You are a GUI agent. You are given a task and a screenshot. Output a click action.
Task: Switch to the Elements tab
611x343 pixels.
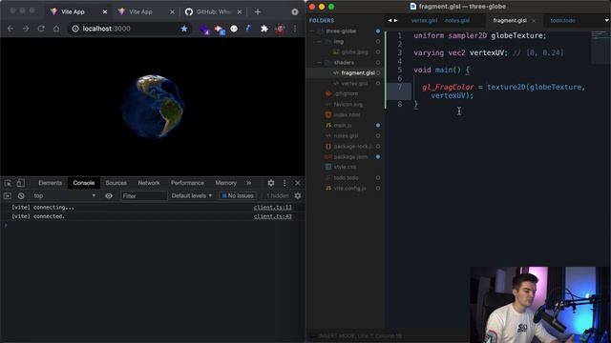(x=50, y=183)
